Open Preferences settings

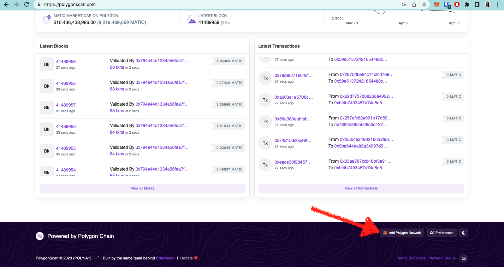[x=442, y=233]
